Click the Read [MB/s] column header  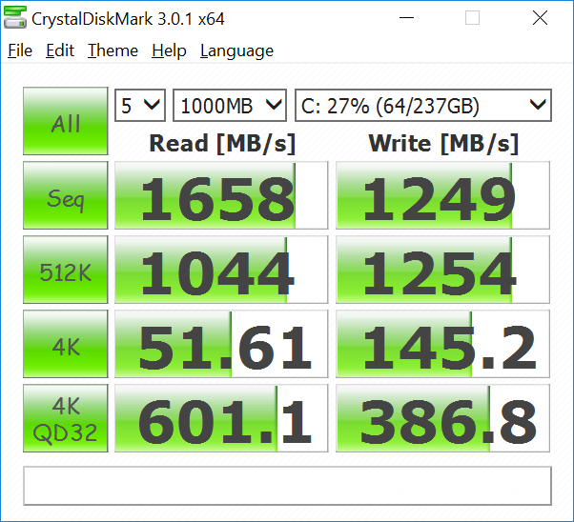pos(222,144)
